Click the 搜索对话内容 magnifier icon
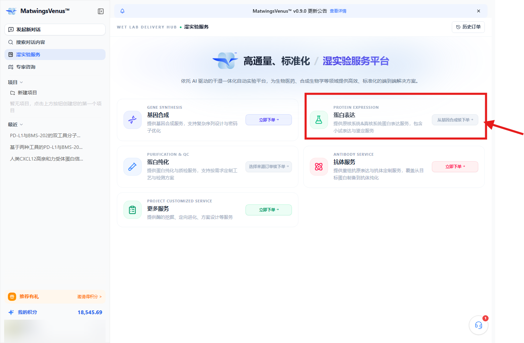The image size is (524, 343). [x=11, y=42]
